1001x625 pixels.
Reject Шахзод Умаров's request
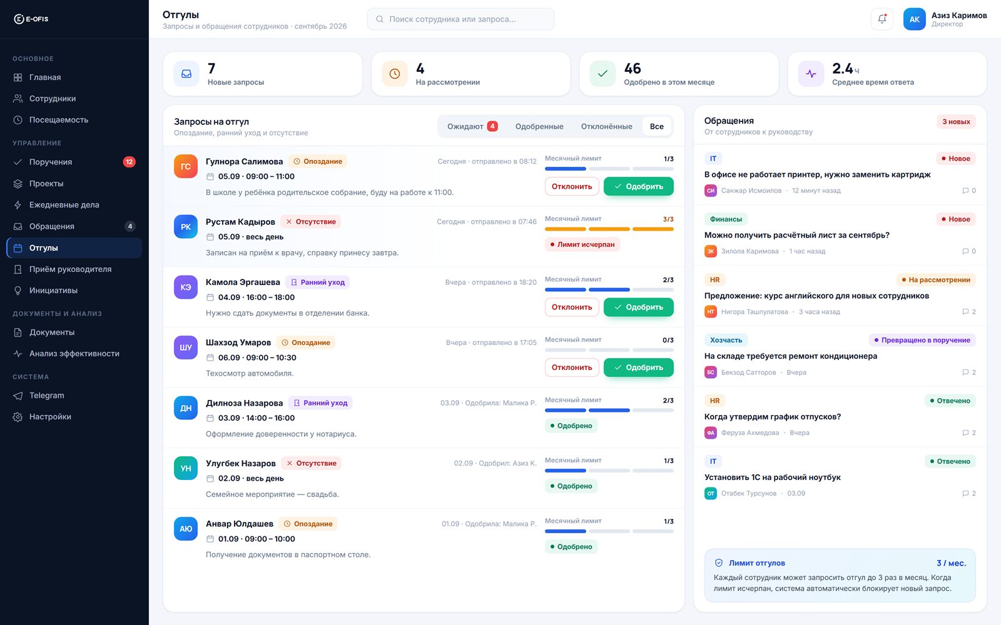(x=572, y=367)
